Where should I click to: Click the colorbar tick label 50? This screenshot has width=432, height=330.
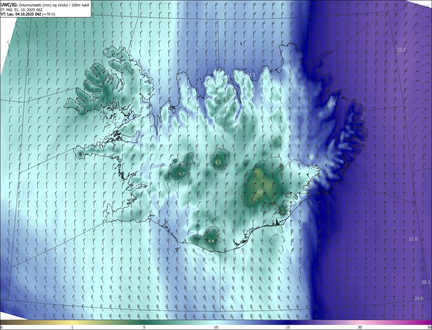tap(429, 328)
